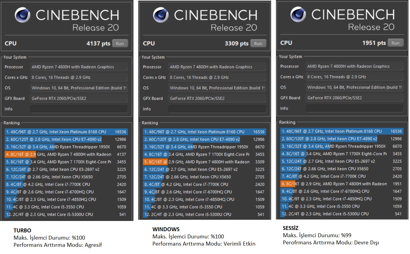The width and height of the screenshot is (410, 254).
Task: Select the OS field in the 1951 pts panel
Action: (x=354, y=87)
